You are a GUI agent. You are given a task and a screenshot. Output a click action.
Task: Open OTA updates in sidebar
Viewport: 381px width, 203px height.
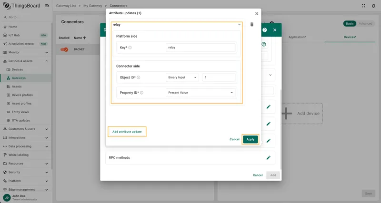[26, 121]
